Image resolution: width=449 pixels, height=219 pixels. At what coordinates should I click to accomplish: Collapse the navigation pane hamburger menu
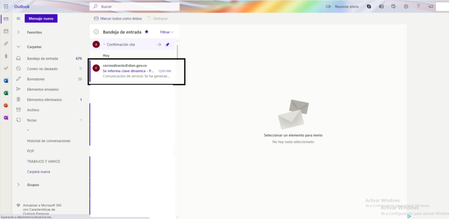click(x=18, y=18)
